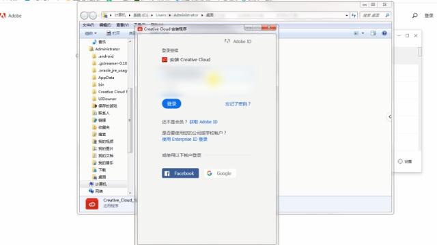Expand breadcrumb arrow after 计算机
Image resolution: width=437 pixels, height=245 pixels.
tap(130, 15)
